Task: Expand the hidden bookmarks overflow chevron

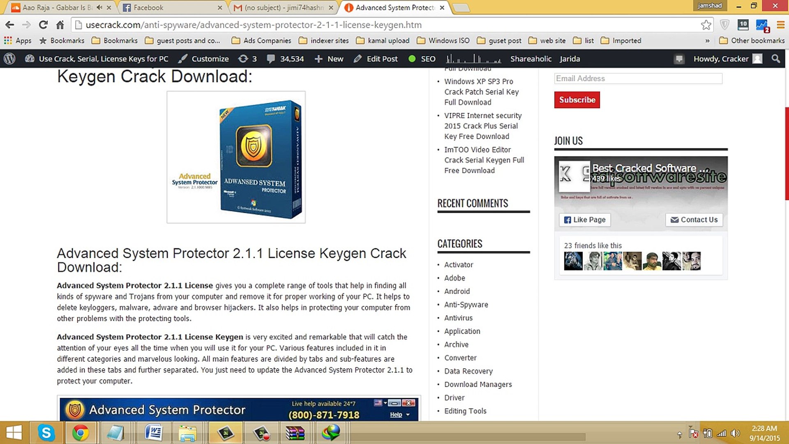Action: 707,41
